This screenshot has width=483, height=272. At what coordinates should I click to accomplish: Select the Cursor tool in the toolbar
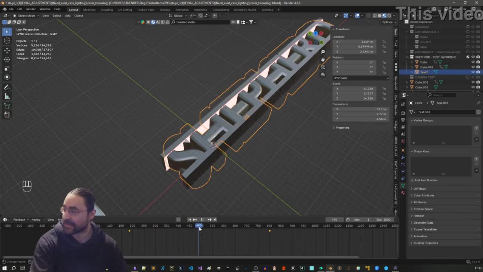tap(7, 41)
